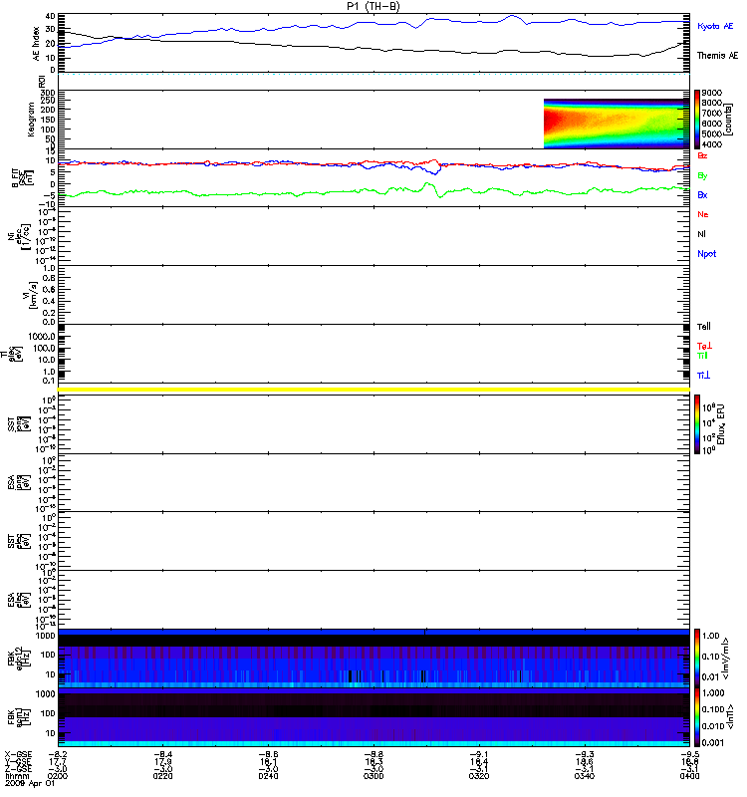Select the blue Bx legend label
Viewport: 747px width, 797px height.
[x=702, y=195]
